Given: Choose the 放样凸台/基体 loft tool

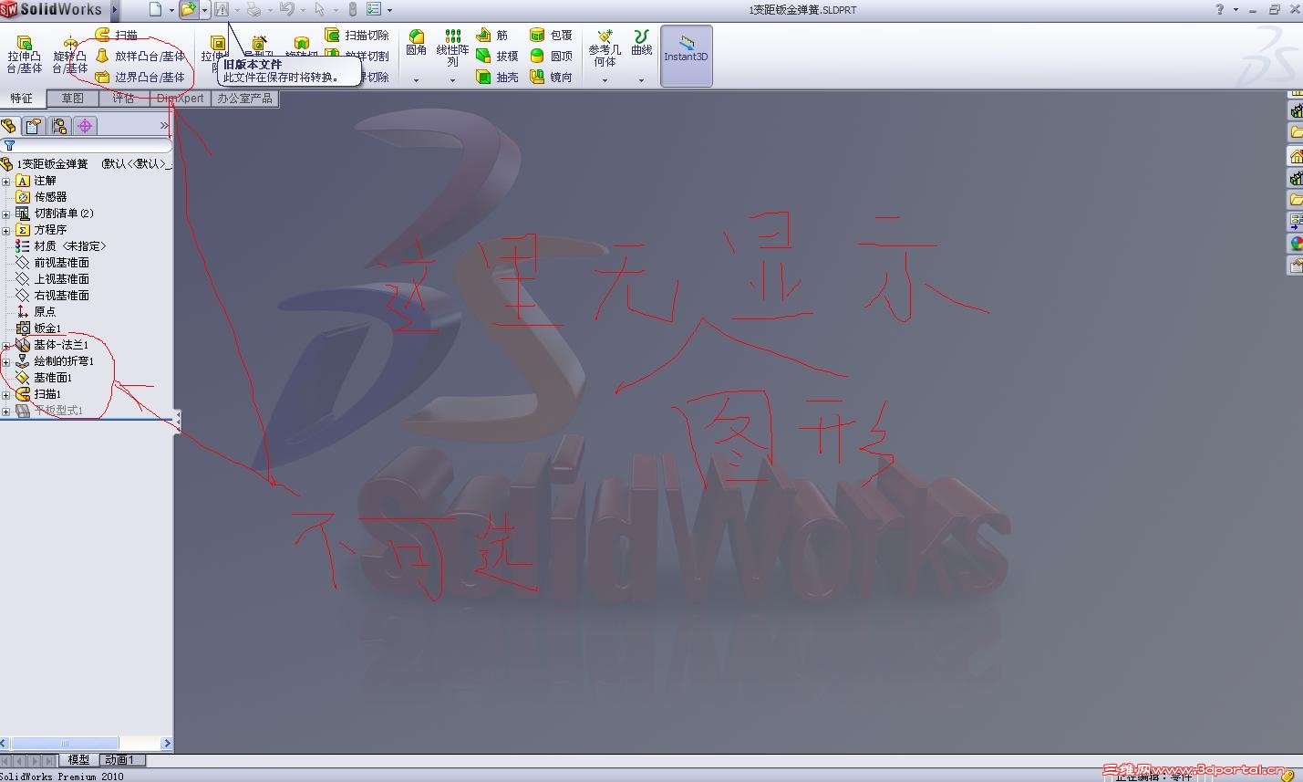Looking at the screenshot, I should click(140, 56).
